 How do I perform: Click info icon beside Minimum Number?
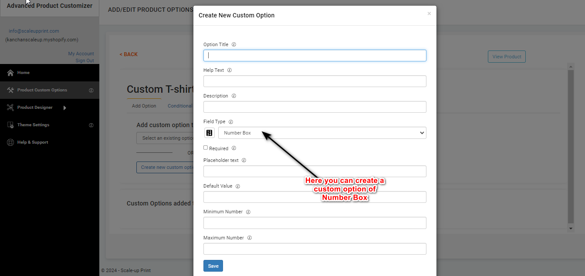[x=248, y=212]
